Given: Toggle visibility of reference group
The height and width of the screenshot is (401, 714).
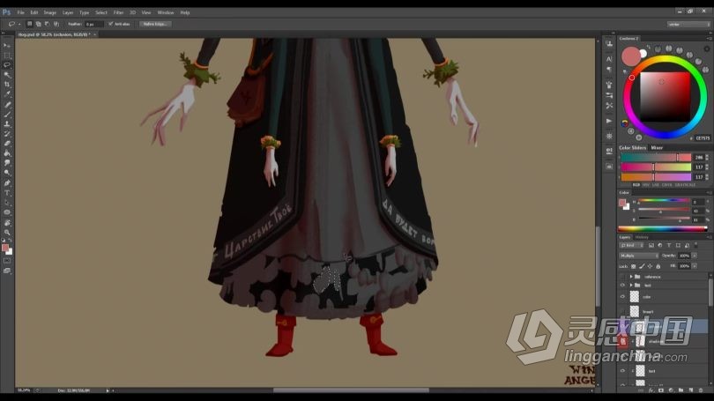Looking at the screenshot, I should pyautogui.click(x=622, y=276).
